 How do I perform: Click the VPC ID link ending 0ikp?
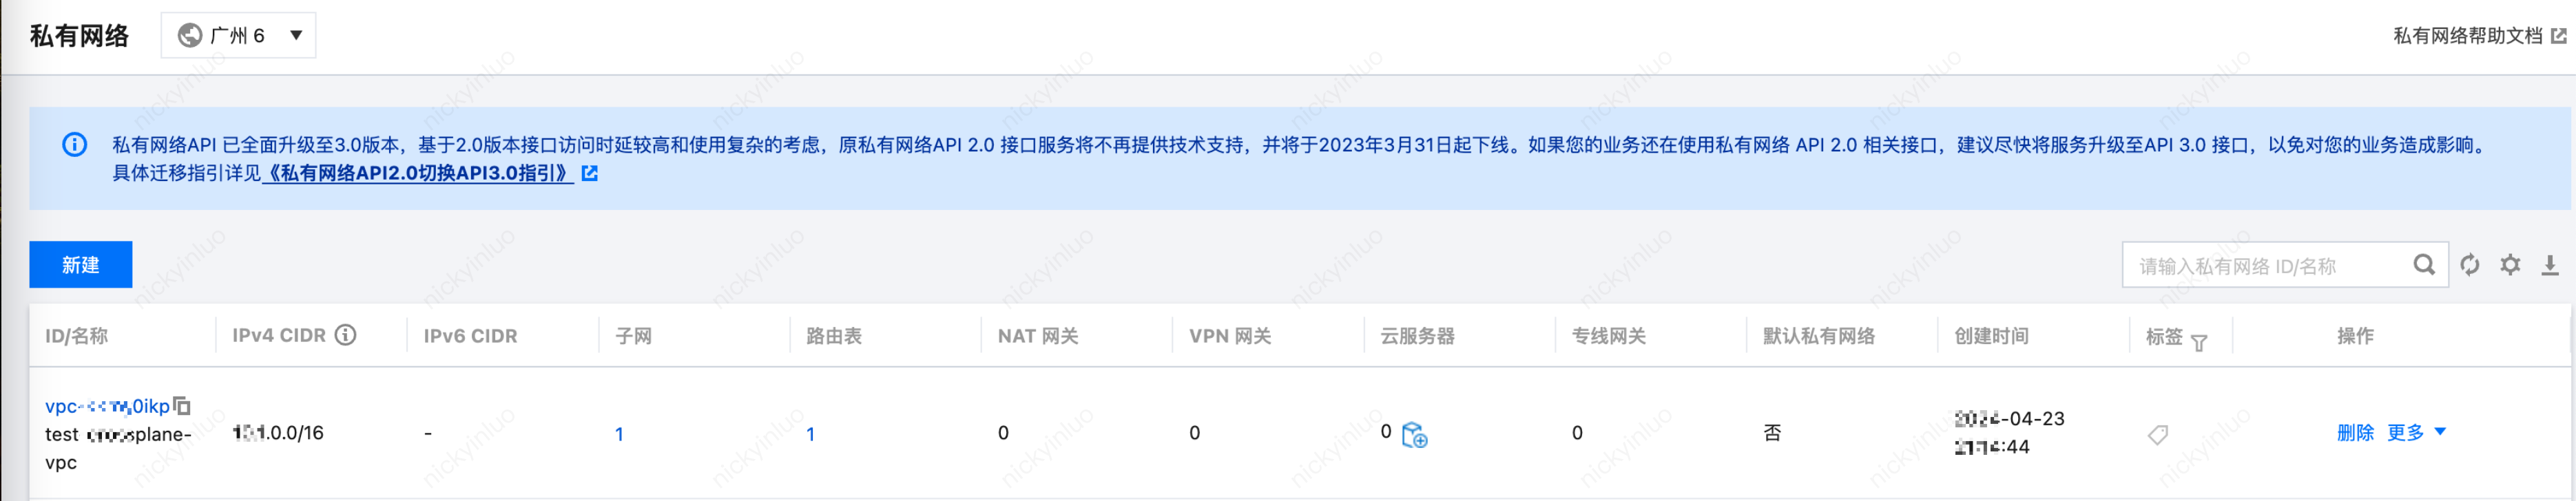(x=107, y=406)
